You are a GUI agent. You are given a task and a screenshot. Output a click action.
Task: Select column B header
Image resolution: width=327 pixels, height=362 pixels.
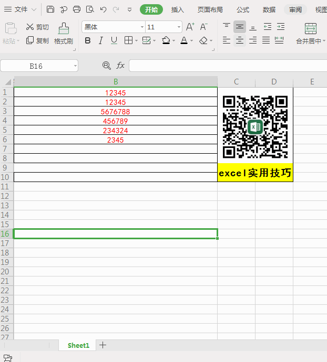(x=116, y=81)
